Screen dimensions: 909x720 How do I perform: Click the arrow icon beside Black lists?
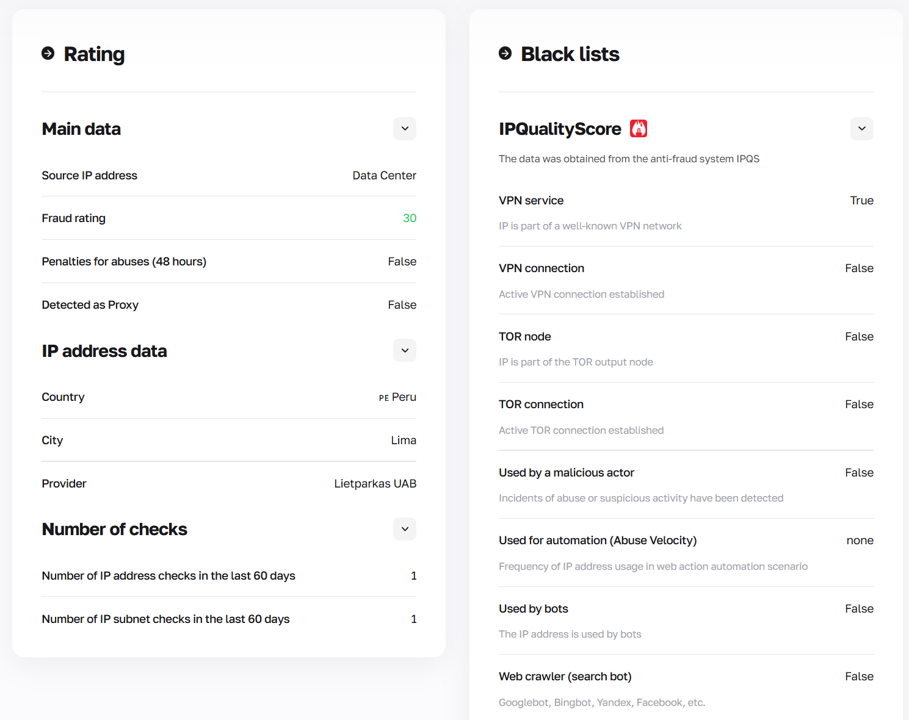pos(505,54)
